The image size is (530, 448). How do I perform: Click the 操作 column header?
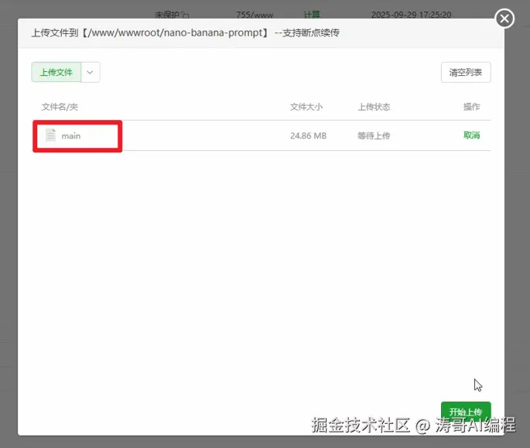[x=471, y=107]
